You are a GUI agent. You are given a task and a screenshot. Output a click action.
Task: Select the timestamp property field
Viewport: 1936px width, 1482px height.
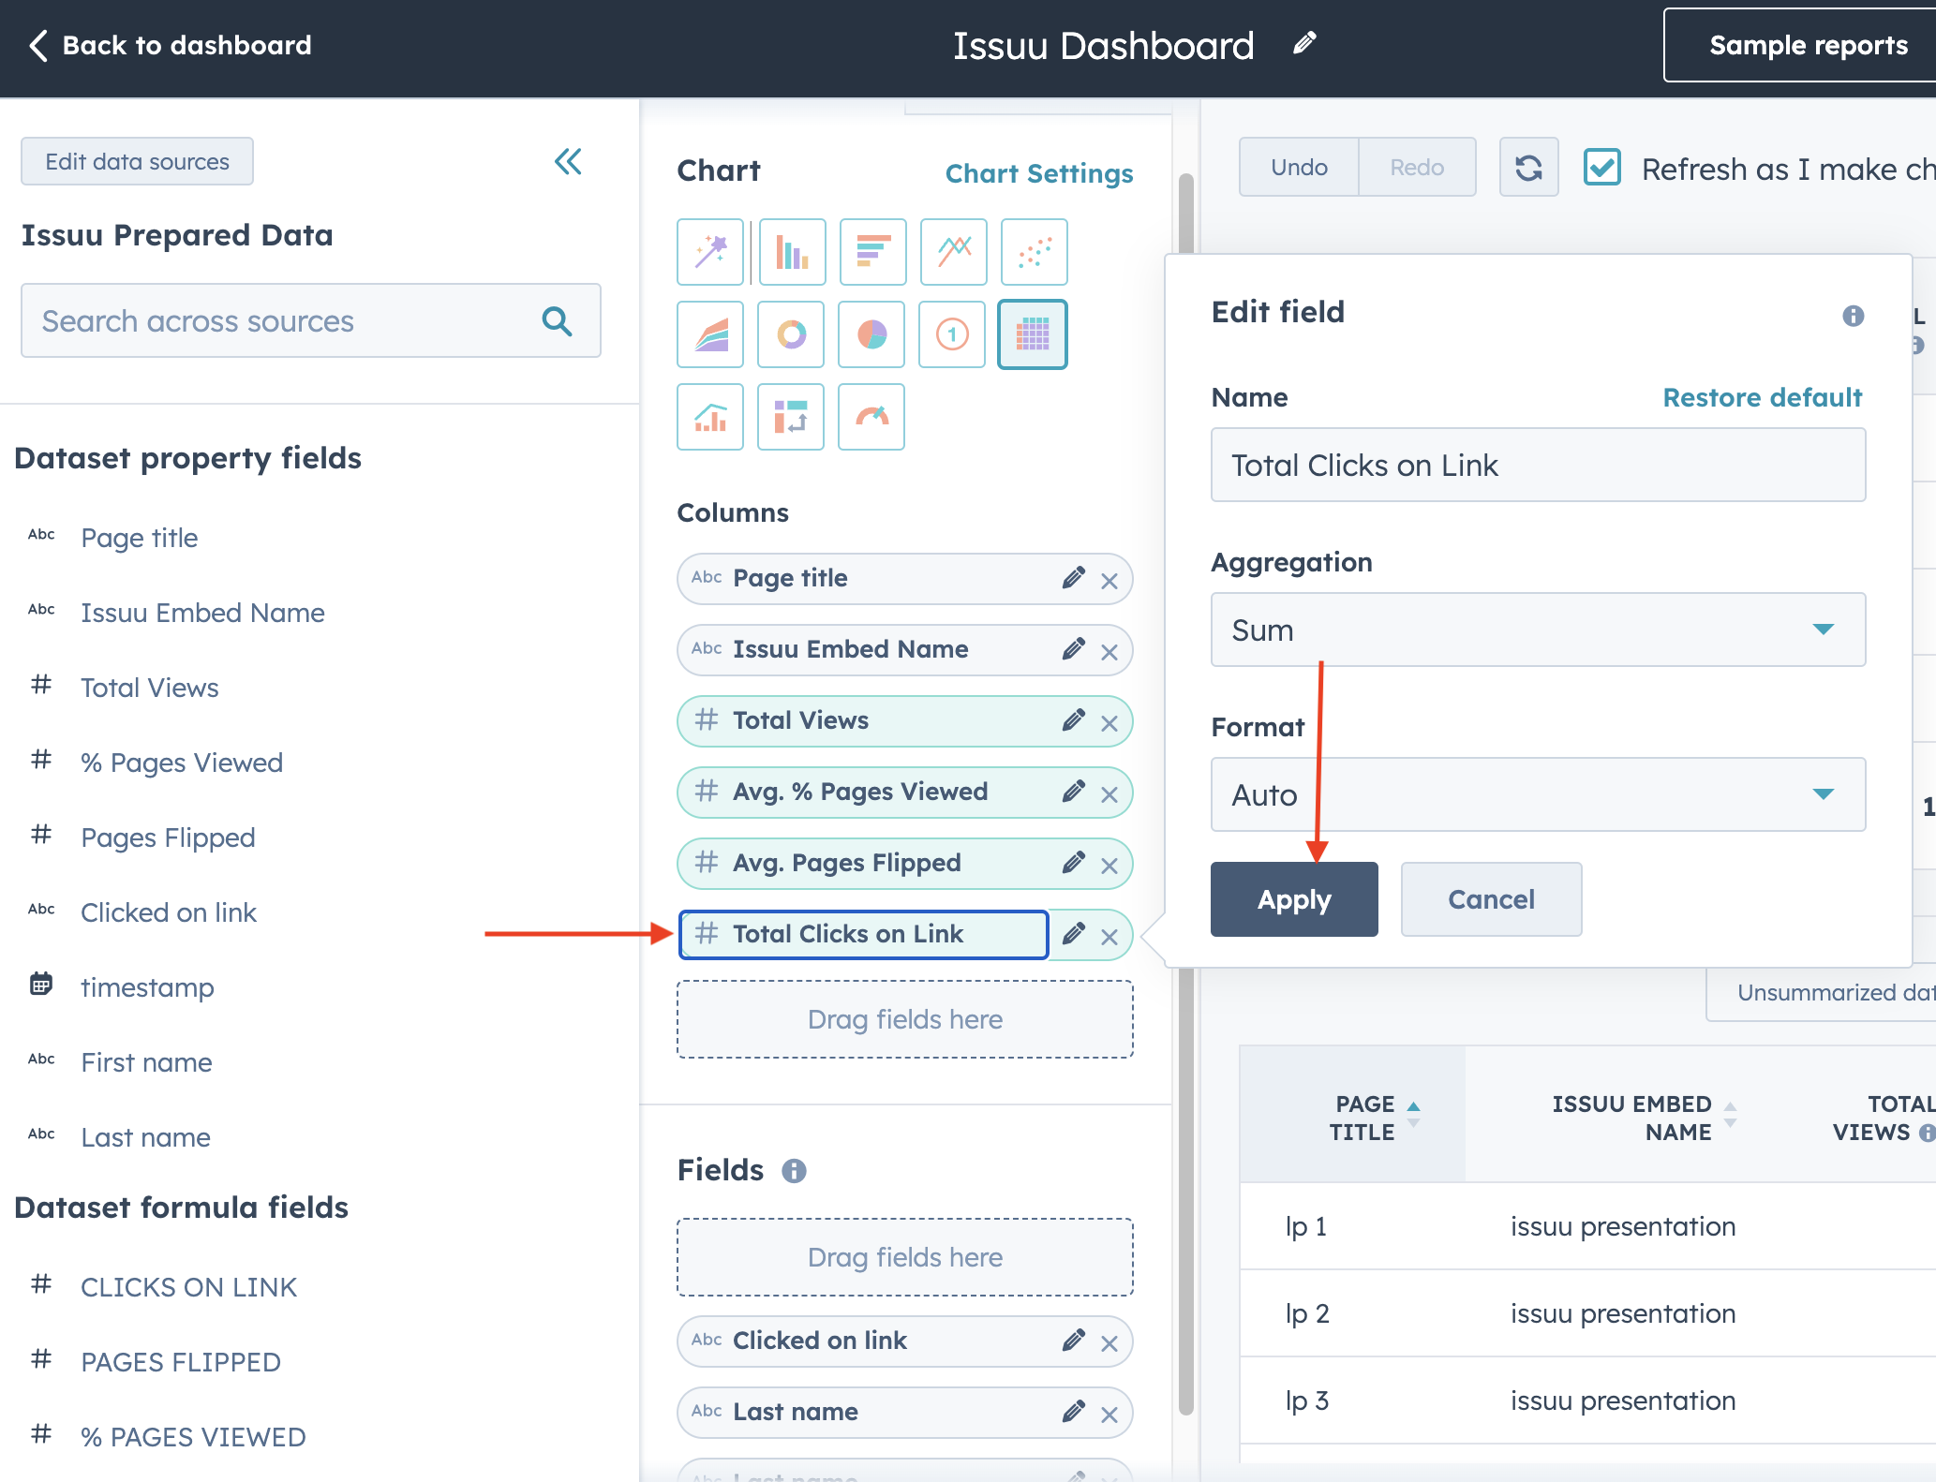point(147,987)
